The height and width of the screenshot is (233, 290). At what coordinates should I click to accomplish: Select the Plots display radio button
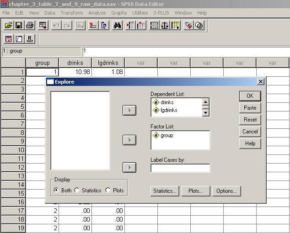pos(108,190)
